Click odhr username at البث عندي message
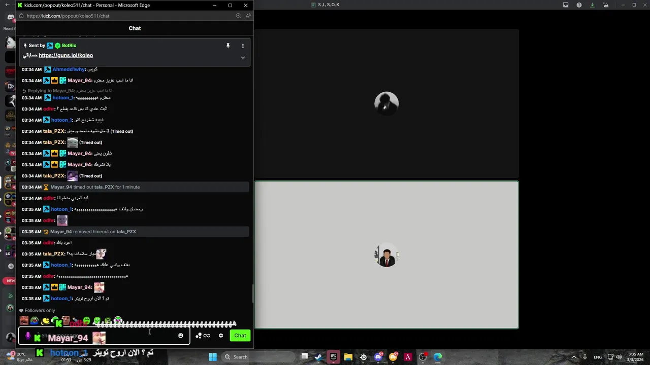 pyautogui.click(x=48, y=109)
